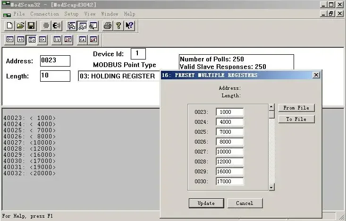Click the Address input field

pyautogui.click(x=55, y=61)
